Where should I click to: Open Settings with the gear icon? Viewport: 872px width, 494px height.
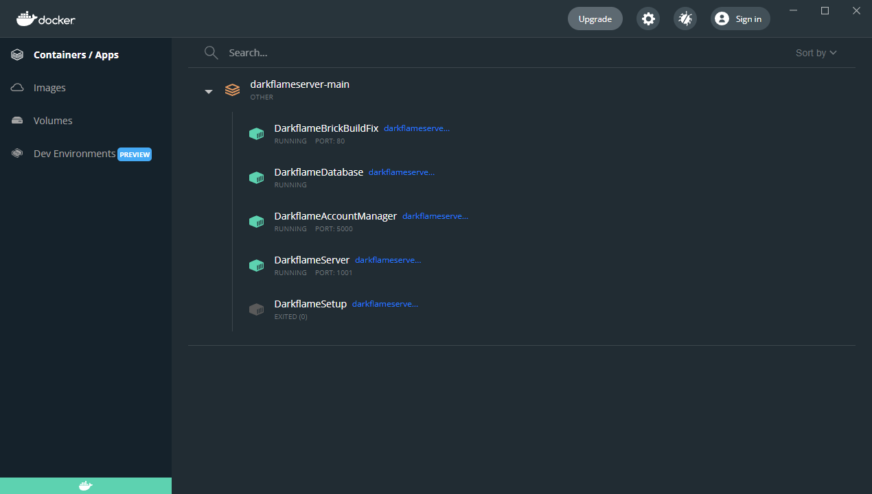[647, 19]
